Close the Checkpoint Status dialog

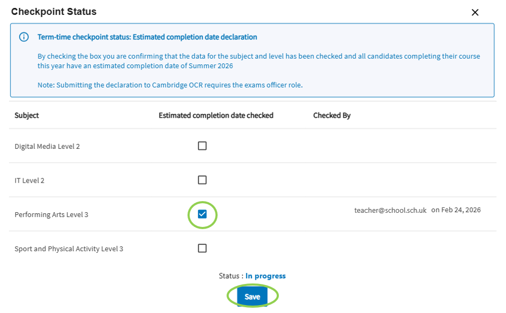[475, 13]
